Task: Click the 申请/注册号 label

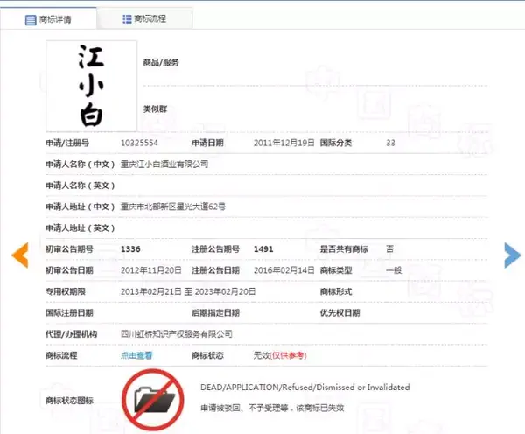Action: pyautogui.click(x=67, y=143)
